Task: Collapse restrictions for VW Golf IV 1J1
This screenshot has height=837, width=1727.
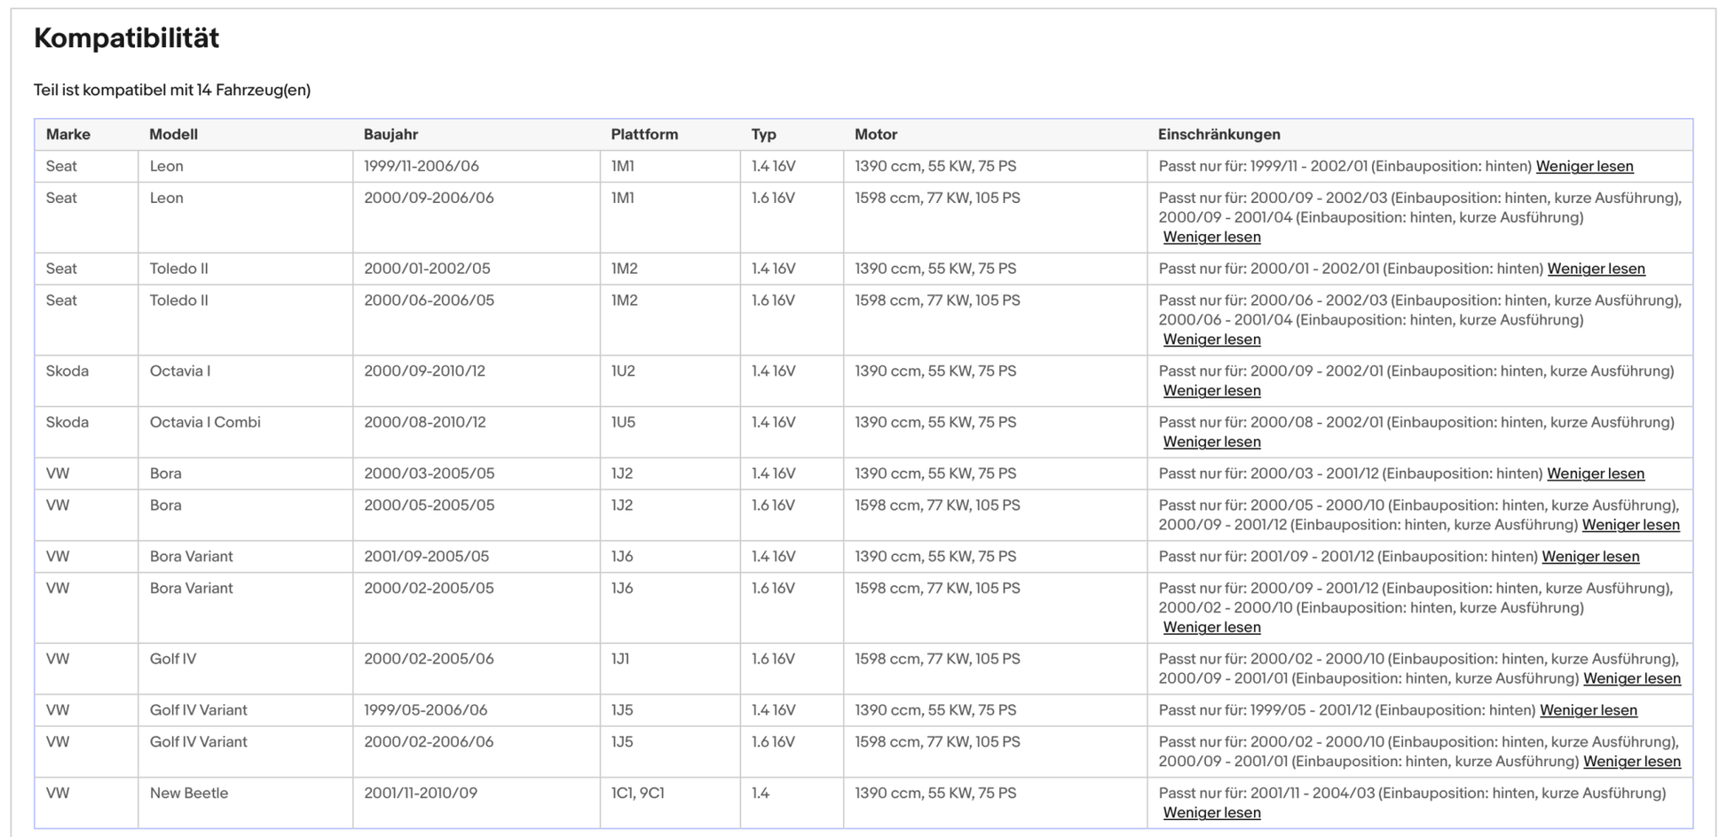Action: click(1631, 679)
